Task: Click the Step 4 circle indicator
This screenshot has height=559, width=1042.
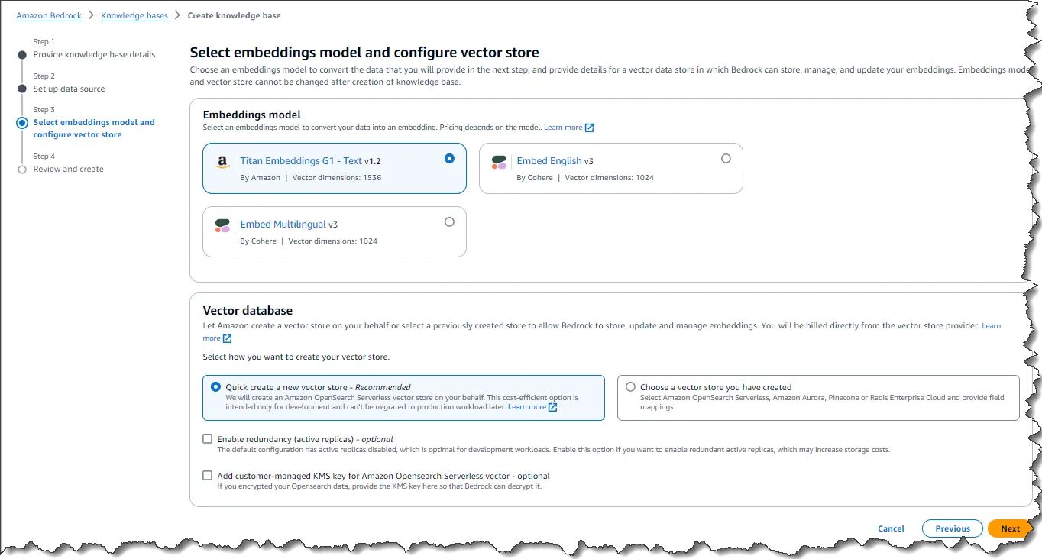Action: coord(22,170)
